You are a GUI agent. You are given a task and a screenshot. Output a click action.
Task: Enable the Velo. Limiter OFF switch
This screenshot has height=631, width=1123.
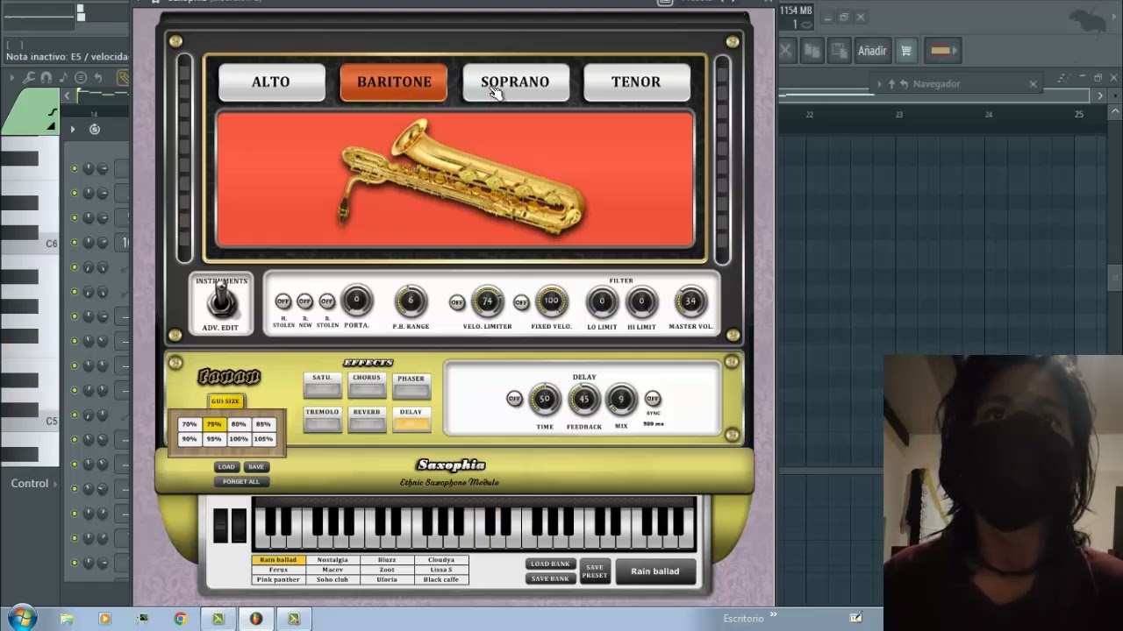coord(456,302)
